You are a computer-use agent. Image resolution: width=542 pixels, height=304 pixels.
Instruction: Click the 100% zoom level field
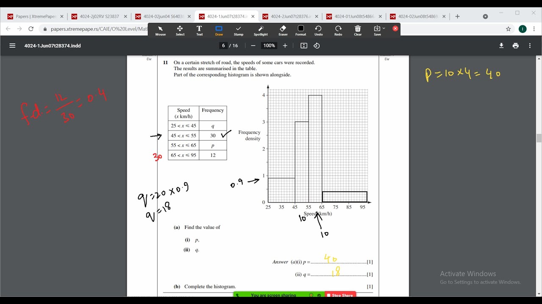(269, 46)
